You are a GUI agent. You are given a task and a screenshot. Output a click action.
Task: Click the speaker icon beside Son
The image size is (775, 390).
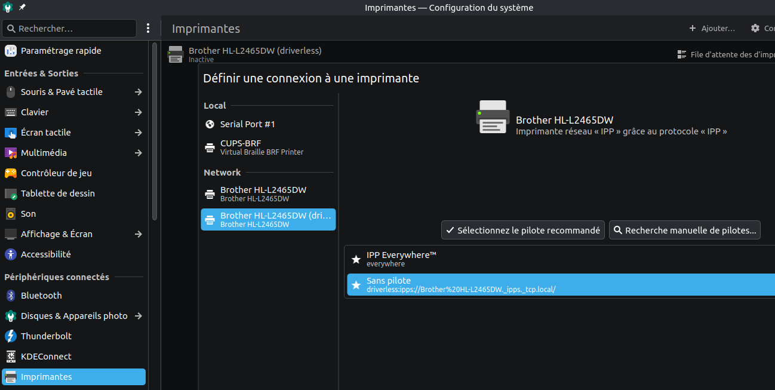[x=11, y=214]
